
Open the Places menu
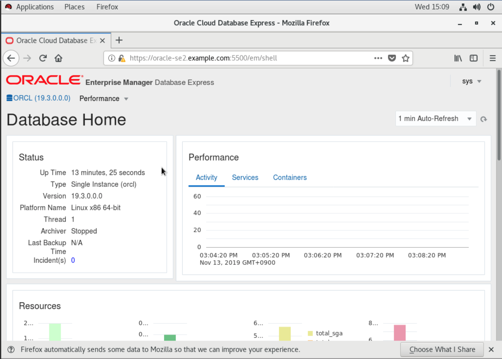pyautogui.click(x=75, y=7)
